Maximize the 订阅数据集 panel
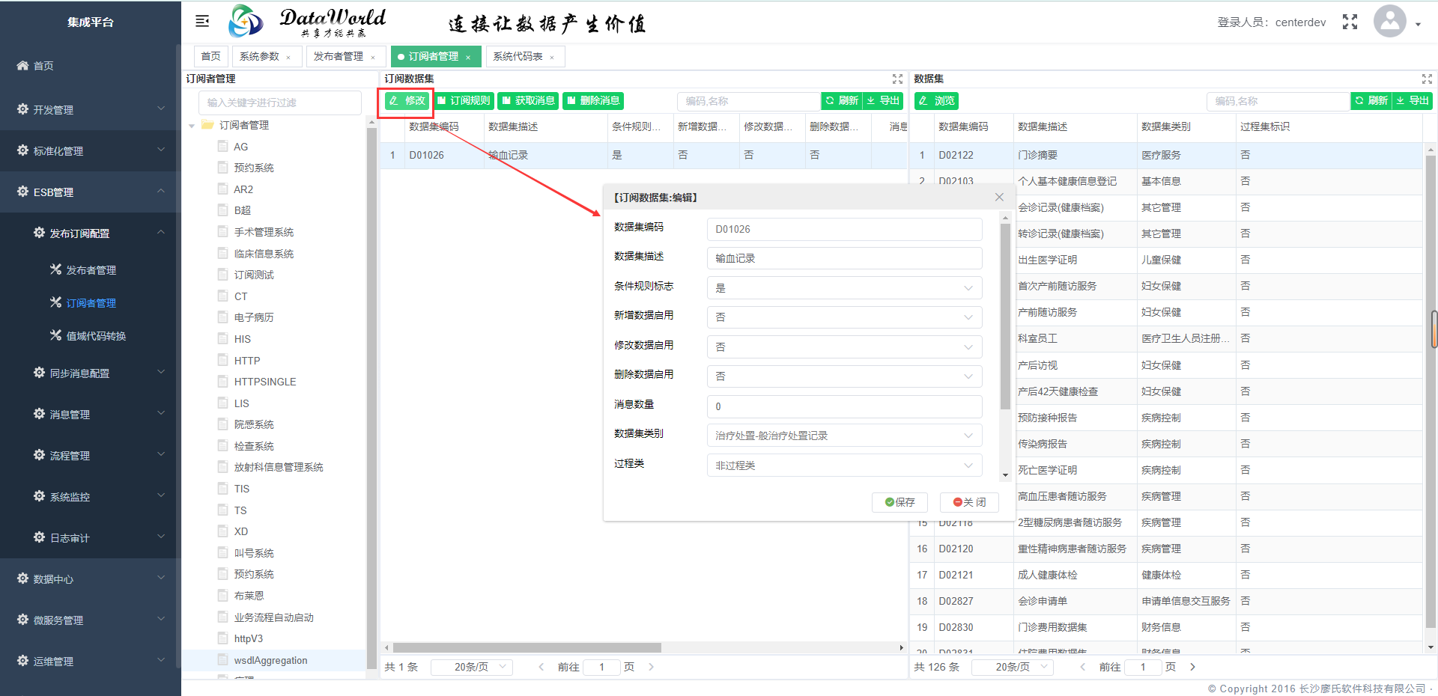This screenshot has width=1438, height=696. [x=897, y=79]
